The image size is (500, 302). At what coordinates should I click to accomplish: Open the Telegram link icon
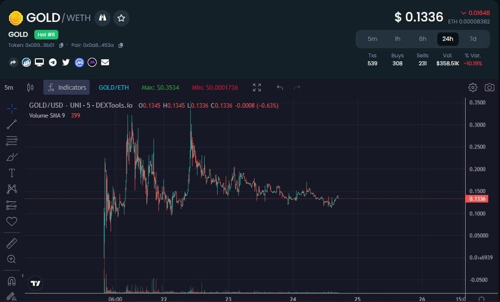point(52,62)
